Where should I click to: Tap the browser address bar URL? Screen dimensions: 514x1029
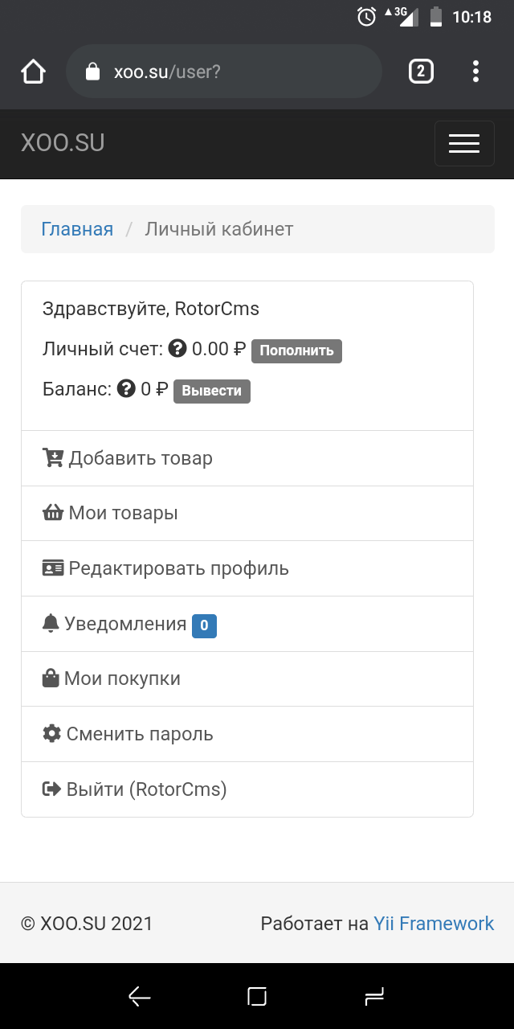tap(167, 72)
